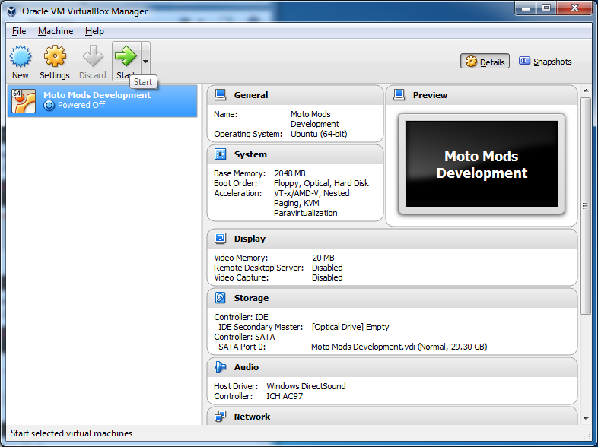Screen dimensions: 598x447
Task: Click the window resize grip
Action: click(587, 436)
